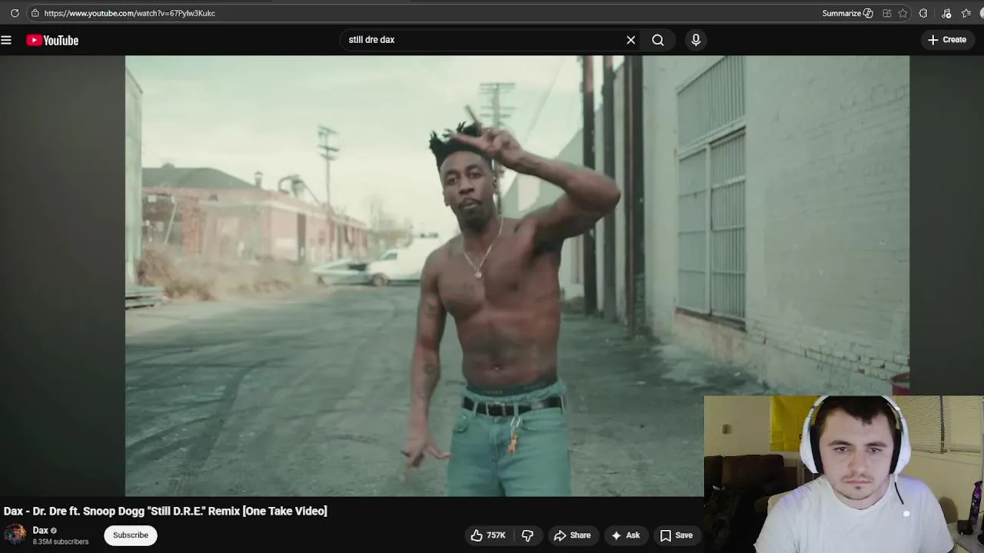This screenshot has width=984, height=553.
Task: Share the video
Action: 572,535
